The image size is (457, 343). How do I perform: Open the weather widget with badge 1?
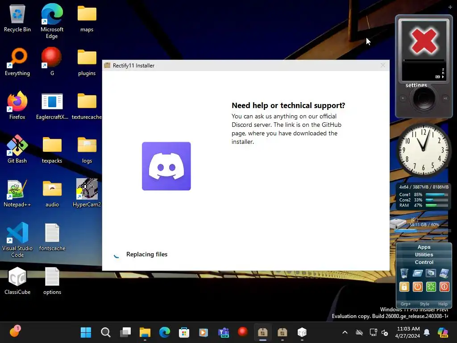point(15,332)
